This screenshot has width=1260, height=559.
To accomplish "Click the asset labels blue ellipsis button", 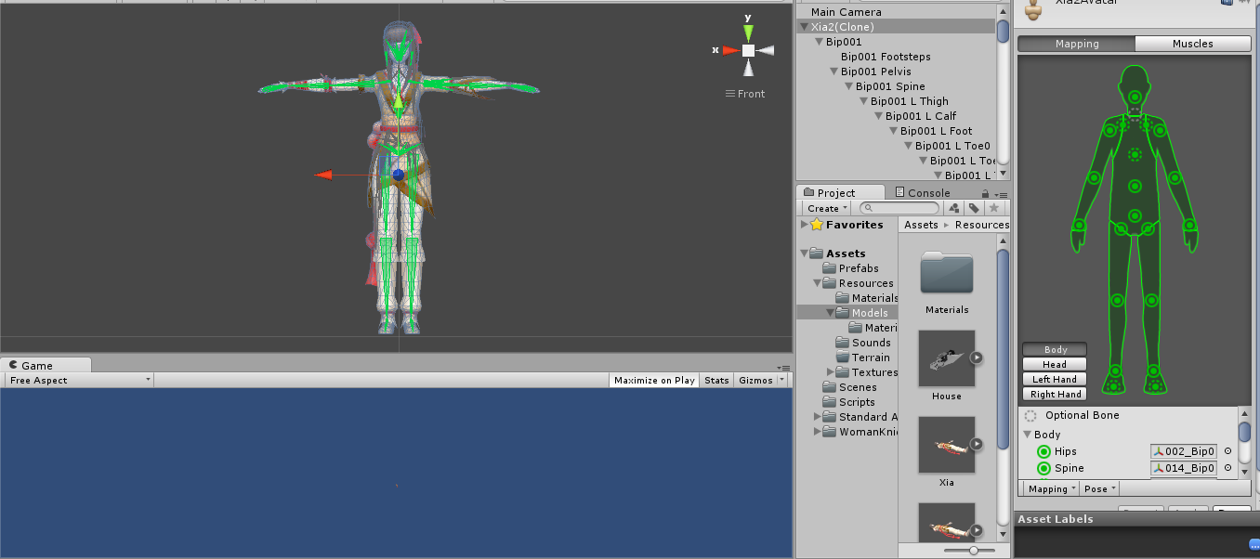I will coord(1253,546).
